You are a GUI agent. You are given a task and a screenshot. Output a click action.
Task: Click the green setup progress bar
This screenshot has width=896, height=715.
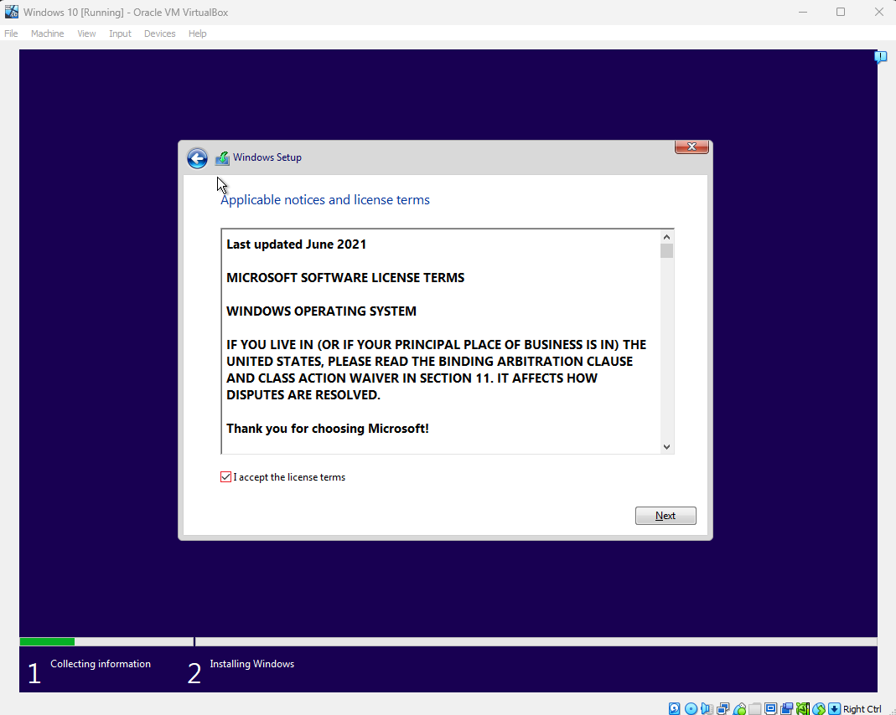[47, 642]
